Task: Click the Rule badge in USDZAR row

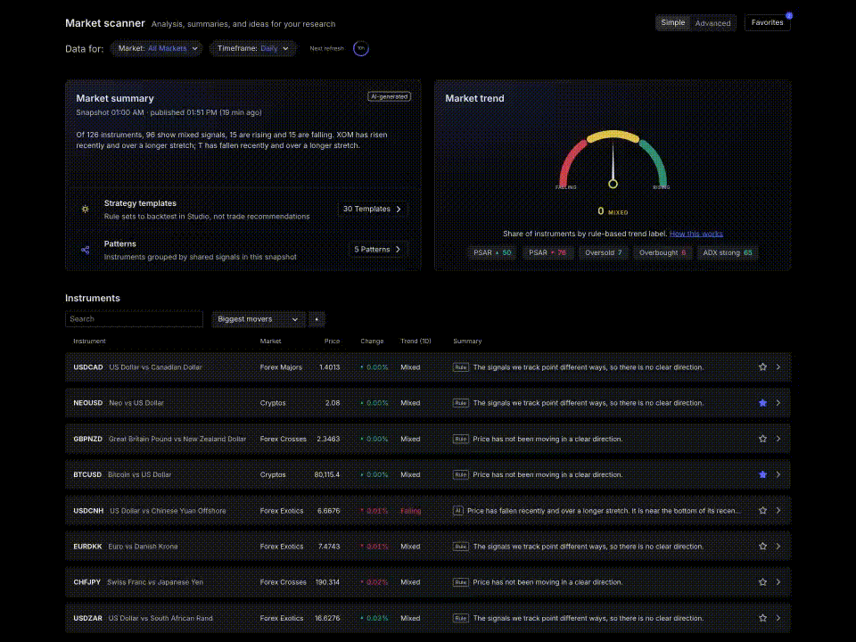Action: pyautogui.click(x=461, y=619)
